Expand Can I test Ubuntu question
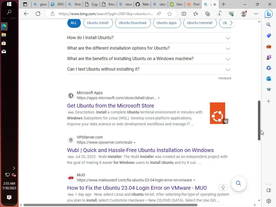The width and height of the screenshot is (276, 207). pyautogui.click(x=149, y=69)
